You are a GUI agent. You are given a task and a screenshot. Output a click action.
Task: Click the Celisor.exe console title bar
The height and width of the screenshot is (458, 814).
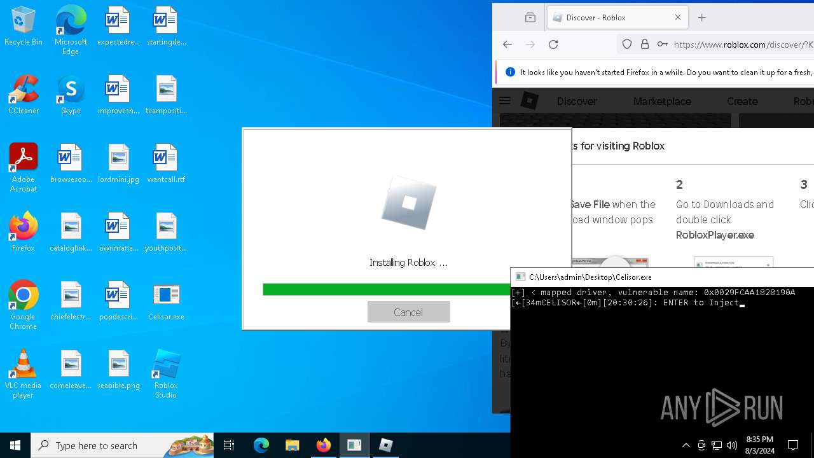pos(662,277)
